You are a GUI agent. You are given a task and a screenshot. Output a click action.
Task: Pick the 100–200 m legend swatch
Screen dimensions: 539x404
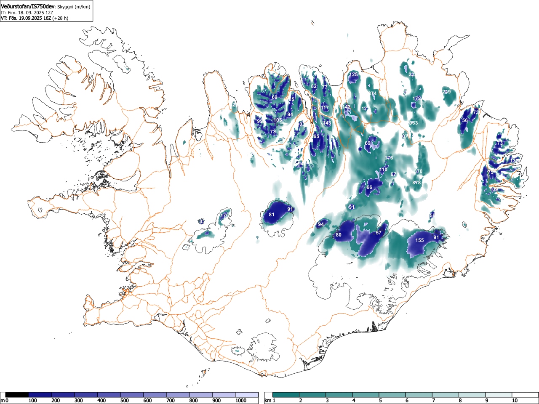(x=40, y=395)
